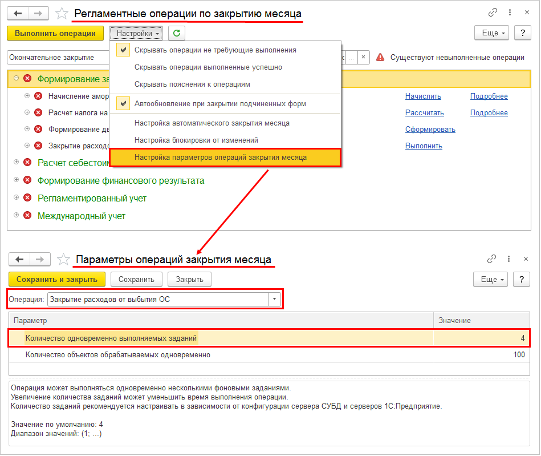Select Количество объектов обрабатываемых одновременно row
This screenshot has width=541, height=456.
point(269,355)
